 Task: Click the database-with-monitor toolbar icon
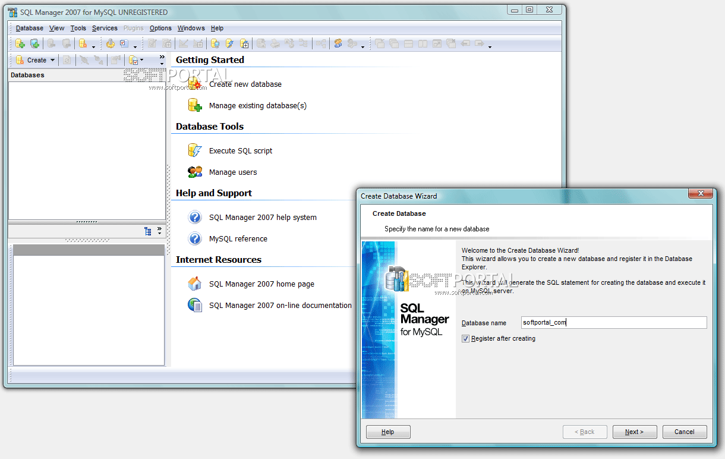pos(215,43)
